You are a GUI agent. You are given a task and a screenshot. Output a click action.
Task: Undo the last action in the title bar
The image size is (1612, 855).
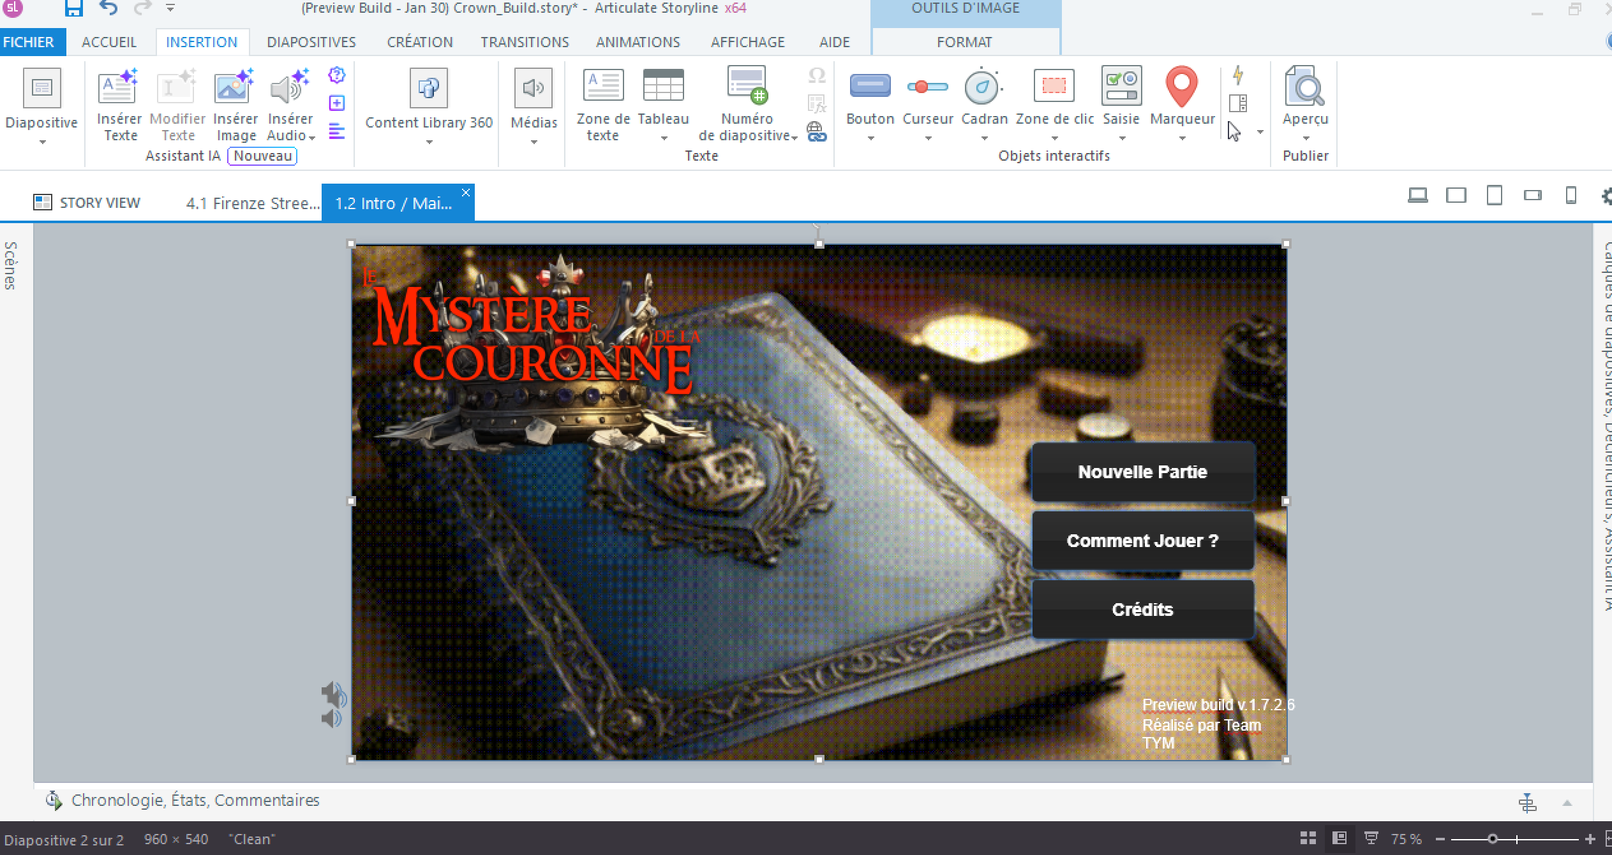click(x=108, y=8)
